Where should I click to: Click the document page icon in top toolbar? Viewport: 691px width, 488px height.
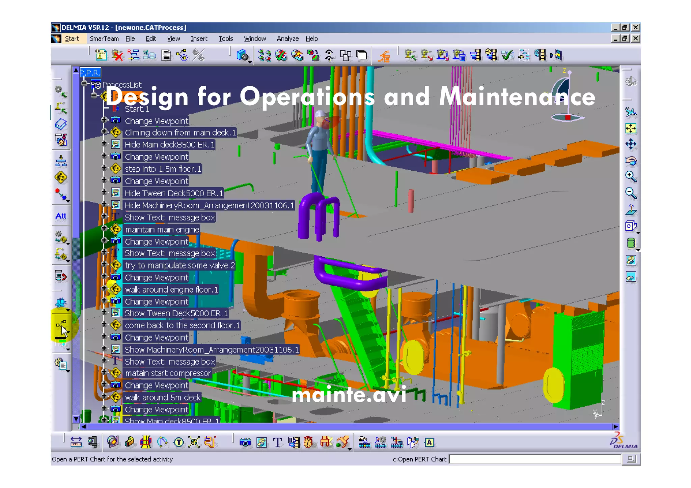(166, 55)
